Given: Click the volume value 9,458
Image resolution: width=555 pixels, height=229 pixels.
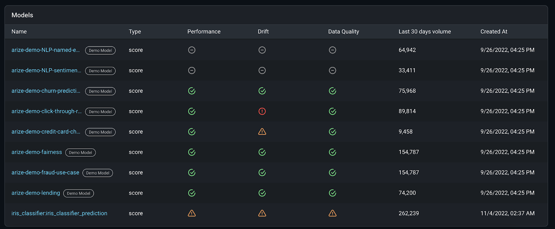Looking at the screenshot, I should click(x=405, y=131).
